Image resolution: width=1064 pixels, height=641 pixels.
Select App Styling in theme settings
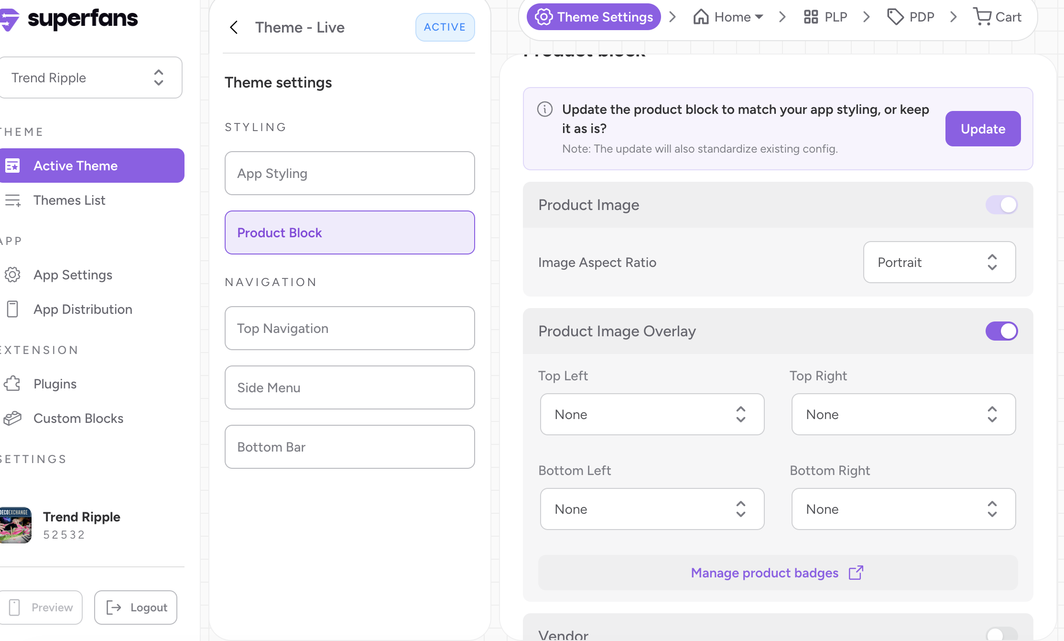pos(349,173)
